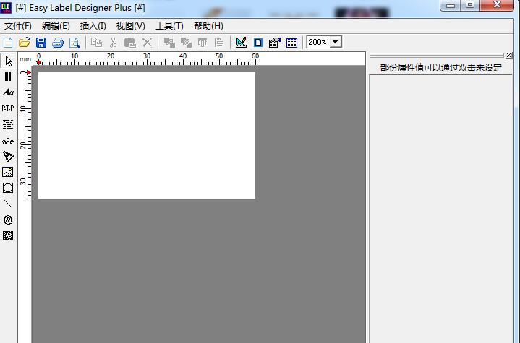The image size is (520, 343).
Task: Select the @ symbol tool
Action: [x=8, y=220]
